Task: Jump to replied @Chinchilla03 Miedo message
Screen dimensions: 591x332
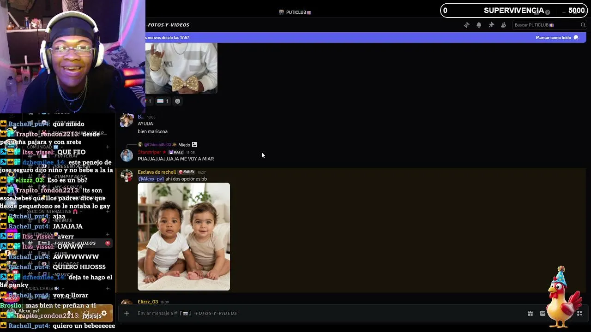Action: 167,145
